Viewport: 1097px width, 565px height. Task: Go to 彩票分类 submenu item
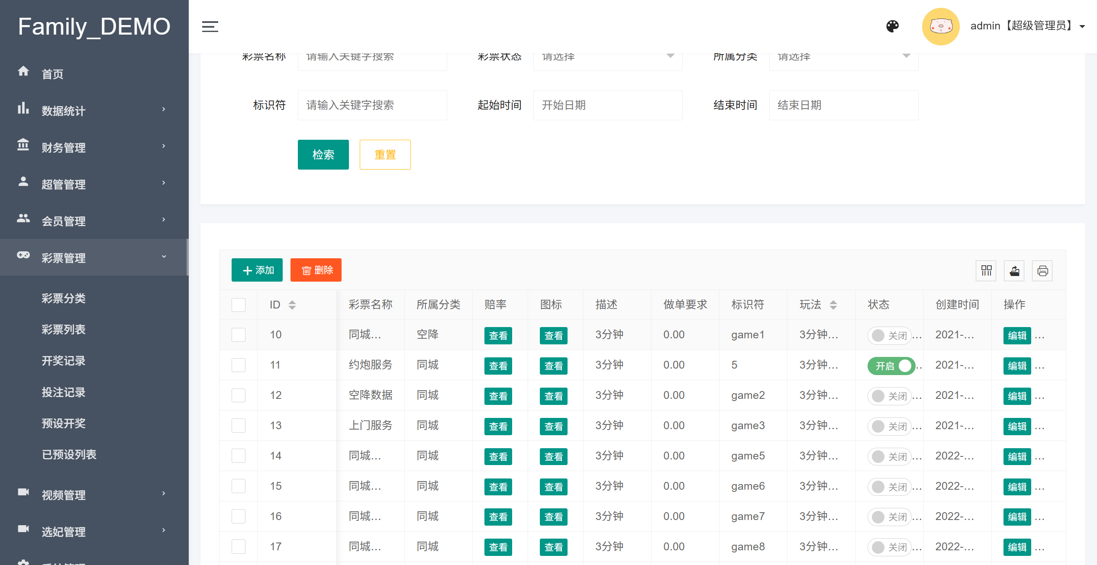point(63,298)
